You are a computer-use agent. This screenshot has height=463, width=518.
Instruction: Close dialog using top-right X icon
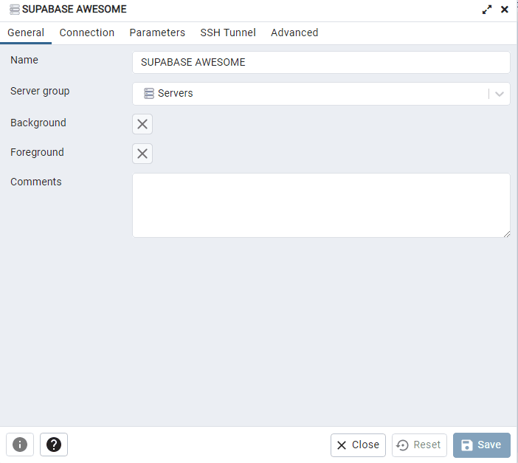(x=505, y=10)
